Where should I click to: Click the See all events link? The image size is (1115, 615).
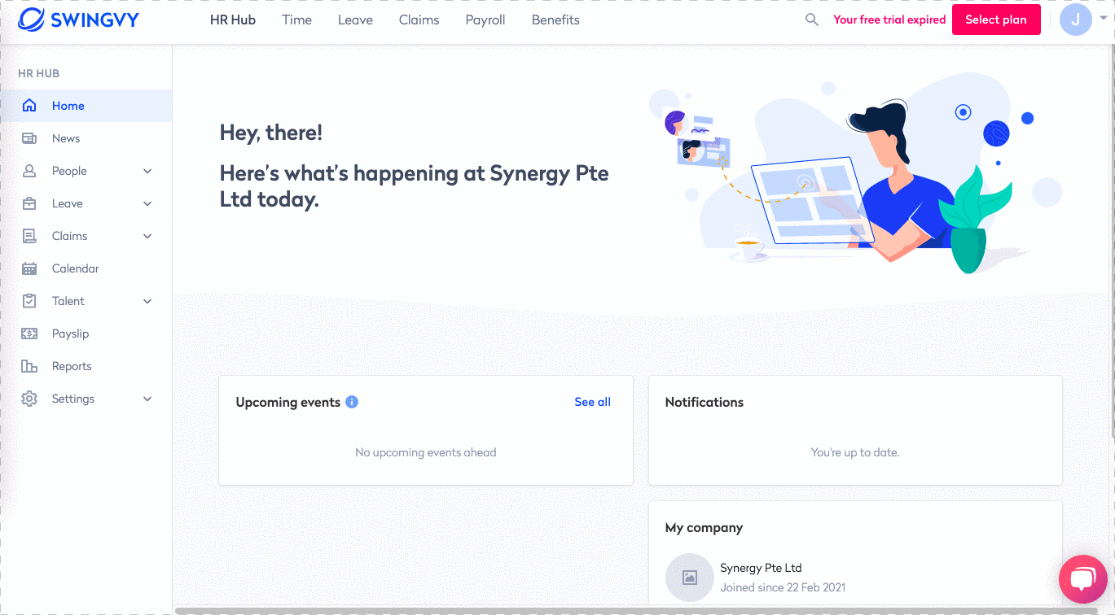tap(592, 402)
